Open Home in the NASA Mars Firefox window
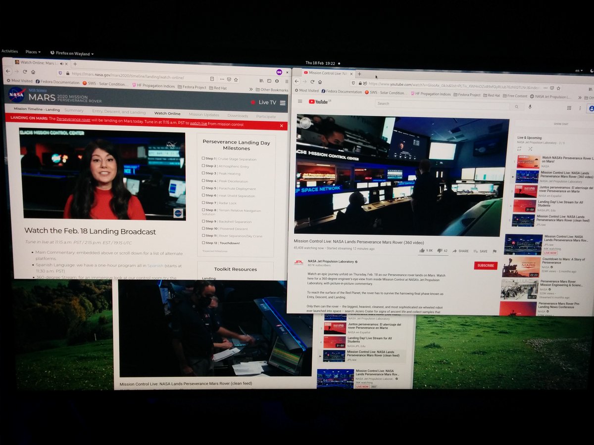 (x=33, y=72)
